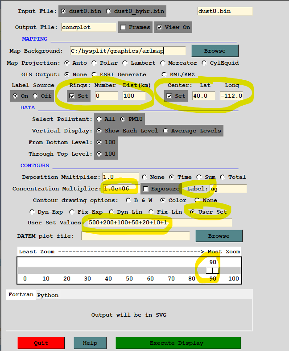The image size is (289, 351).
Task: Click Browse next to Map Background
Action: (x=215, y=51)
